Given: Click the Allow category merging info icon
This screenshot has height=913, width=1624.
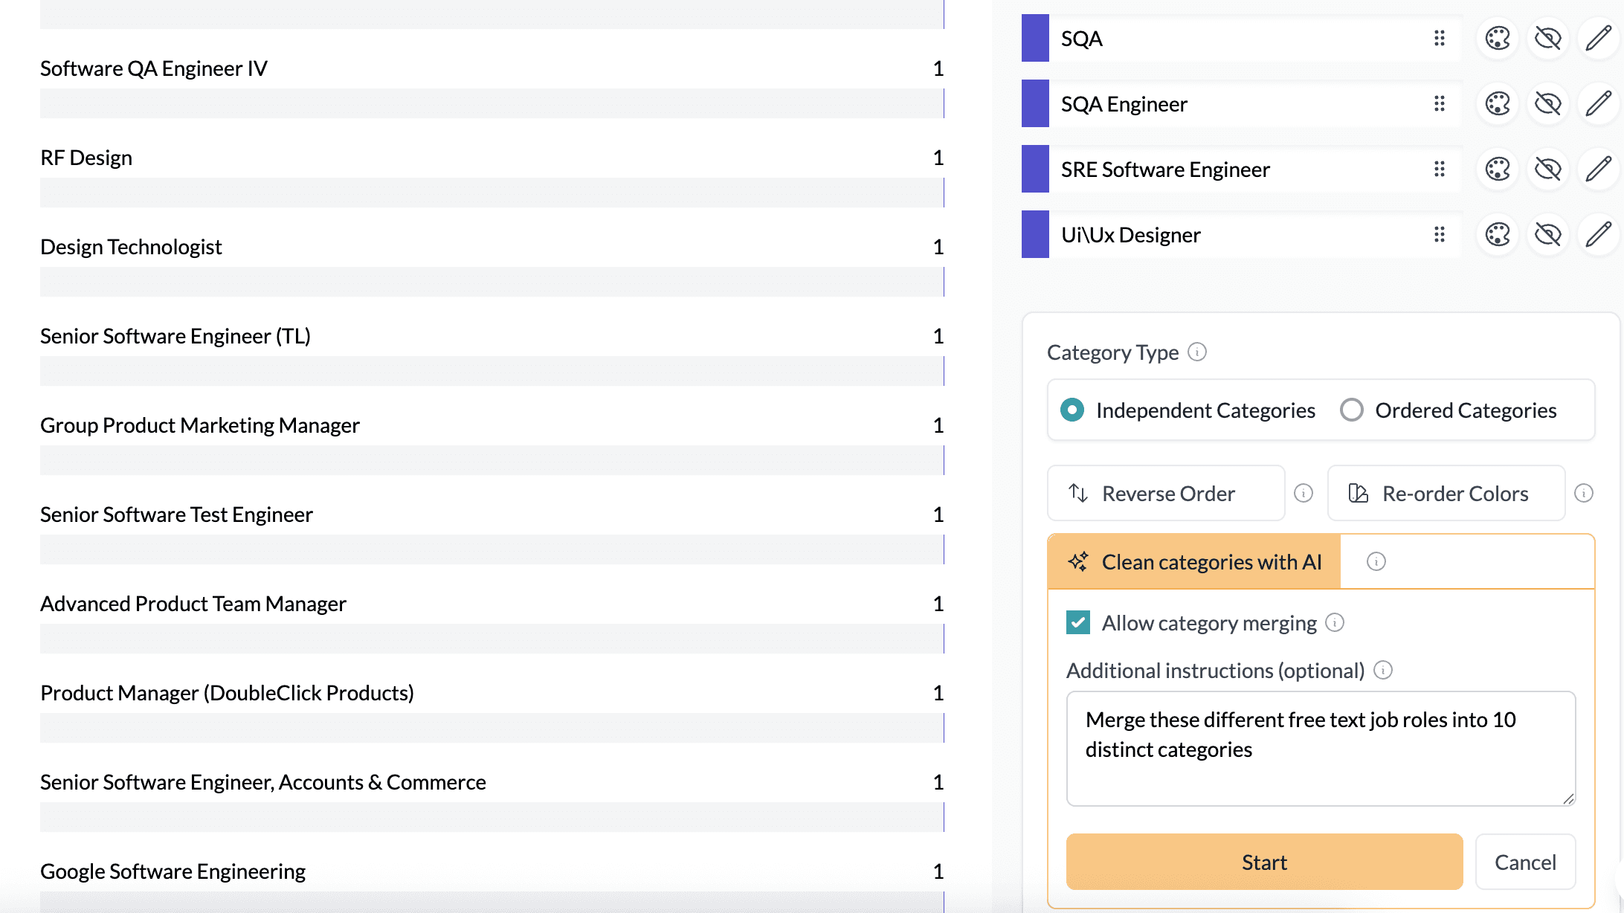Looking at the screenshot, I should [x=1335, y=623].
